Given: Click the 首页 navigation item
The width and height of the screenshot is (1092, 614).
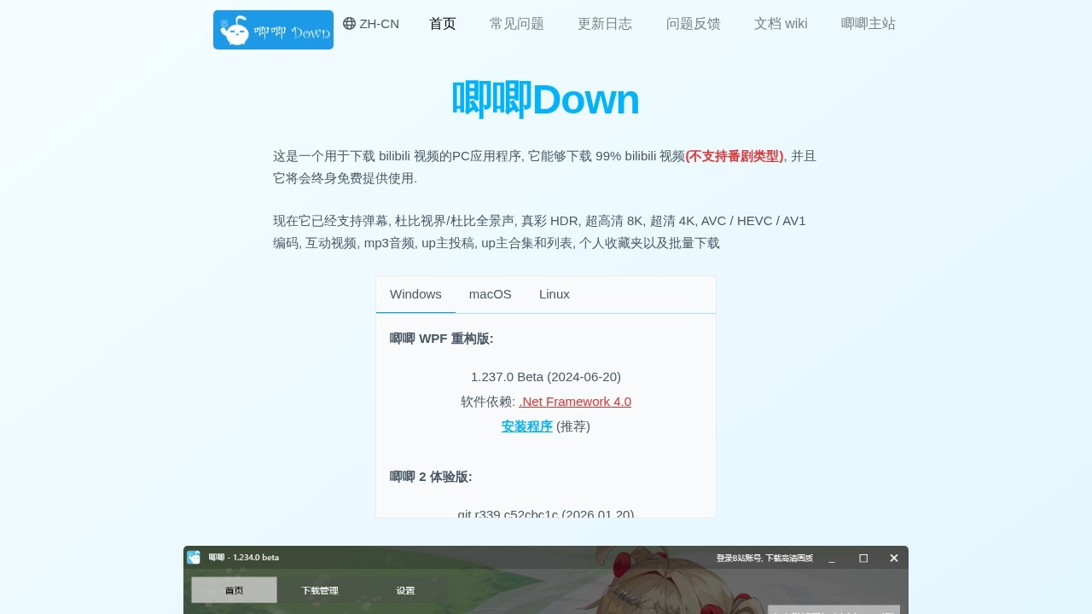Looking at the screenshot, I should click(x=442, y=24).
